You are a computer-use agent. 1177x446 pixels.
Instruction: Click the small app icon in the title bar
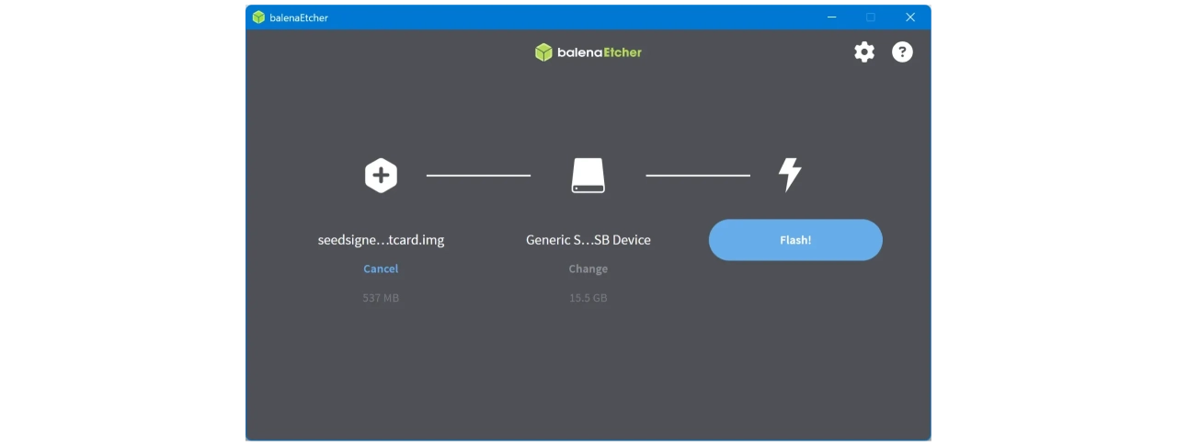click(x=258, y=17)
